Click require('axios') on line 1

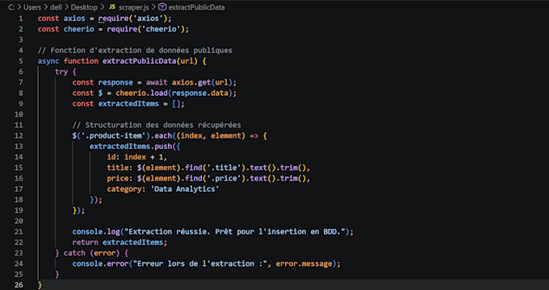(x=133, y=19)
